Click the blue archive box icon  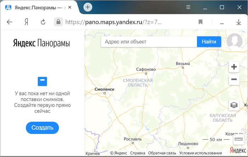tap(43, 82)
